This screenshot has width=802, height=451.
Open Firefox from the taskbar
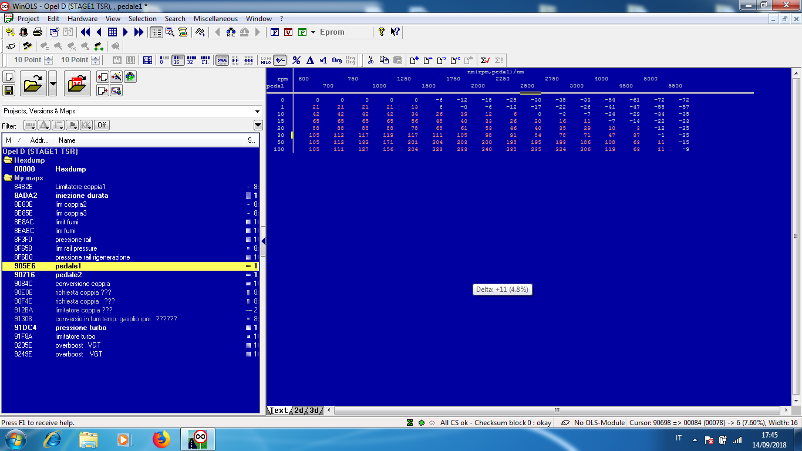(x=161, y=439)
